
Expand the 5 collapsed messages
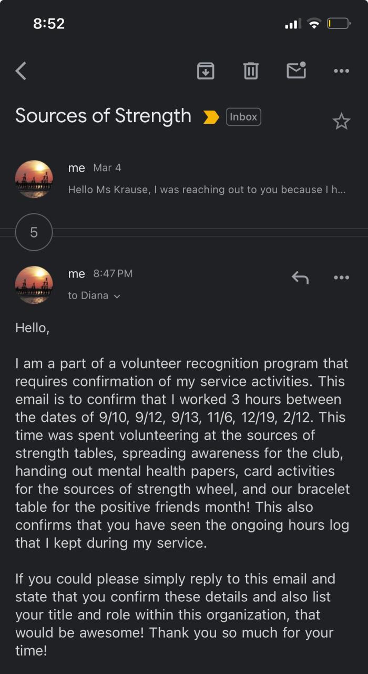34,232
